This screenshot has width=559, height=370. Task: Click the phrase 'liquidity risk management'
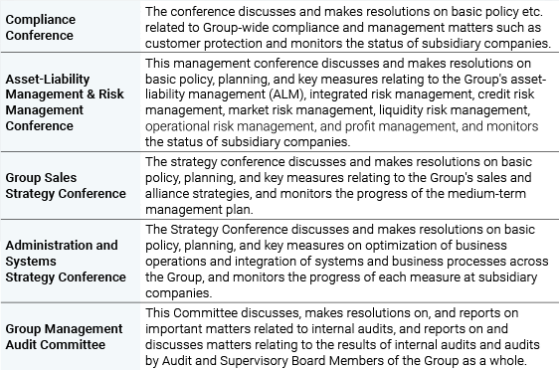coord(454,110)
